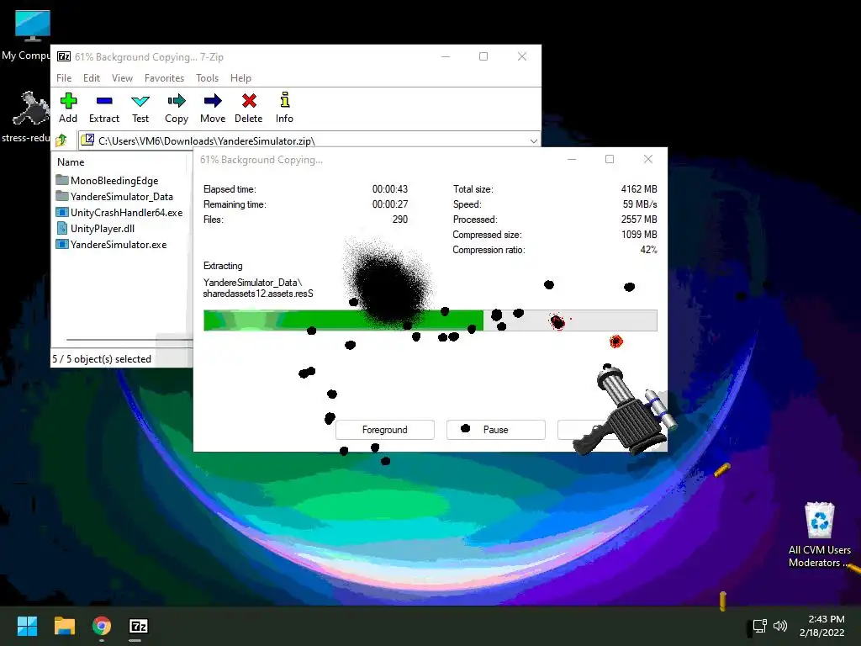This screenshot has height=646, width=861.
Task: Select the YandereSimulator_Data folder icon
Action: [x=62, y=196]
